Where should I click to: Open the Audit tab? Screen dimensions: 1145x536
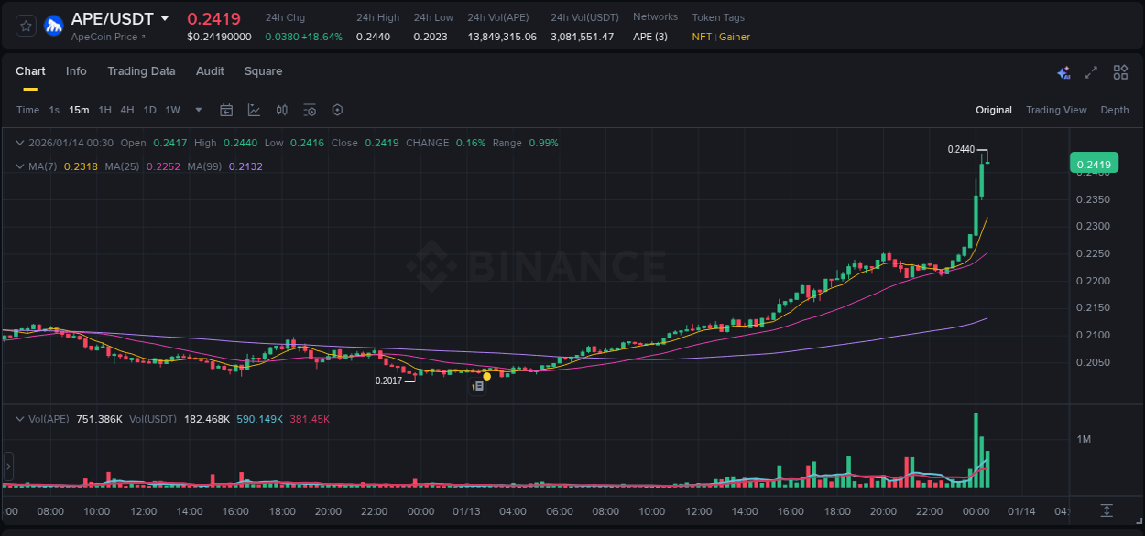210,71
